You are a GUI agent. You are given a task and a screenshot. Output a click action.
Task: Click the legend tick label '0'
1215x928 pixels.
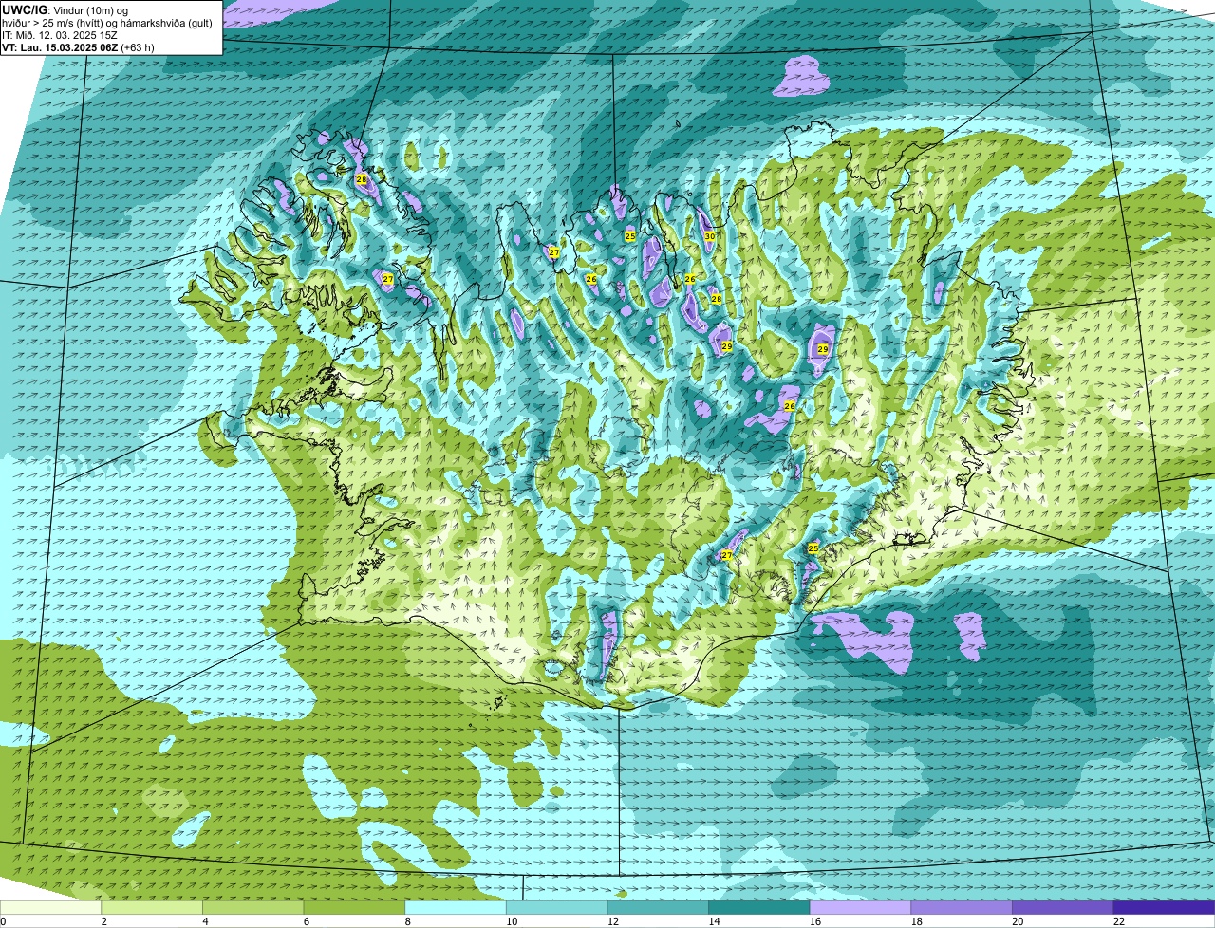[x=3, y=921]
